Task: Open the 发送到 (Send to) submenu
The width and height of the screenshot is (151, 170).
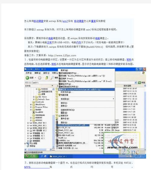Action: [x=86, y=99]
